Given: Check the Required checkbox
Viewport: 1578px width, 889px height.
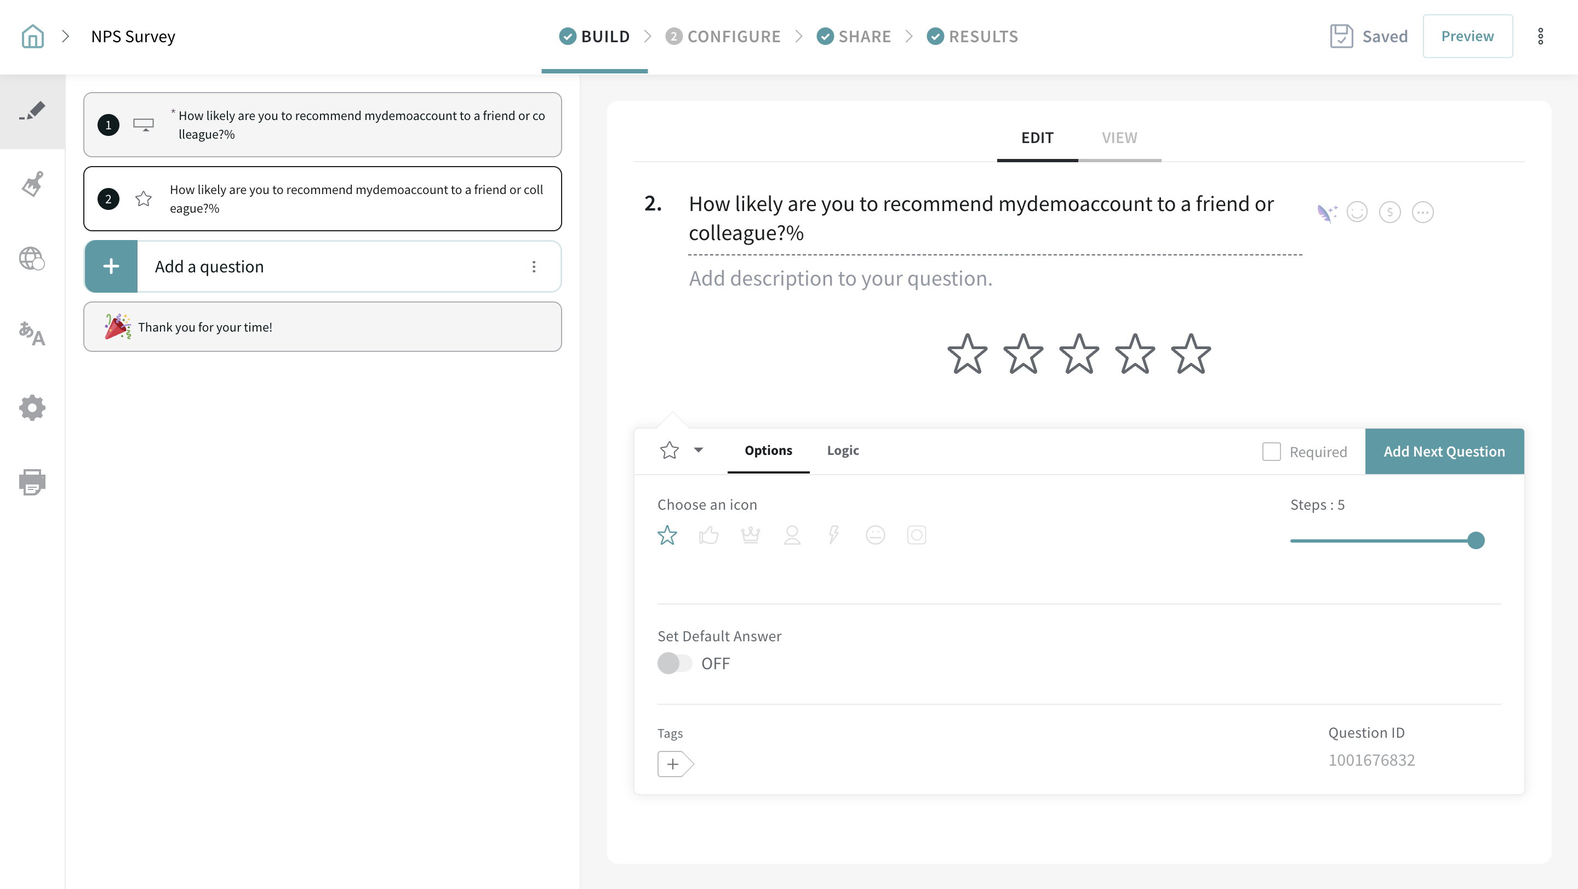Looking at the screenshot, I should pos(1271,452).
